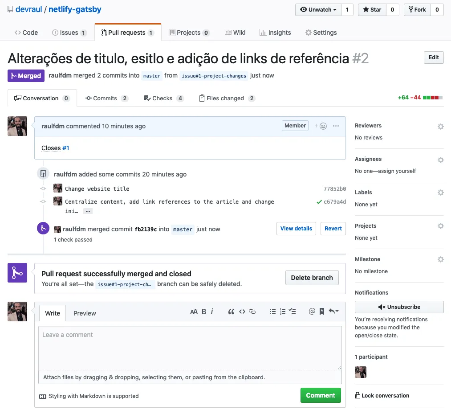
Task: Switch to the Commits tab
Action: click(106, 98)
